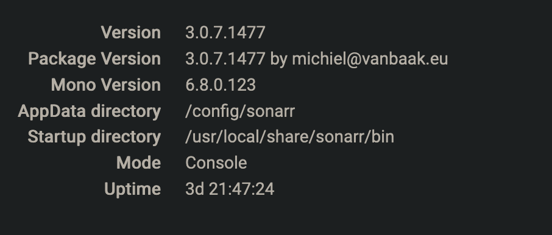Click the Mode label
The image size is (552, 235).
point(139,163)
